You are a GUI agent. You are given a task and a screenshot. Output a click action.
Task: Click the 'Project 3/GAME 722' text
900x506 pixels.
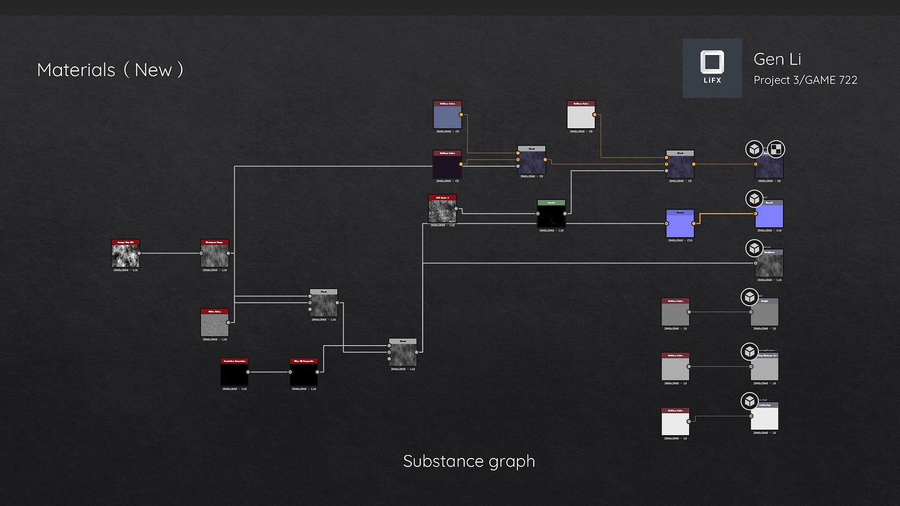click(805, 80)
